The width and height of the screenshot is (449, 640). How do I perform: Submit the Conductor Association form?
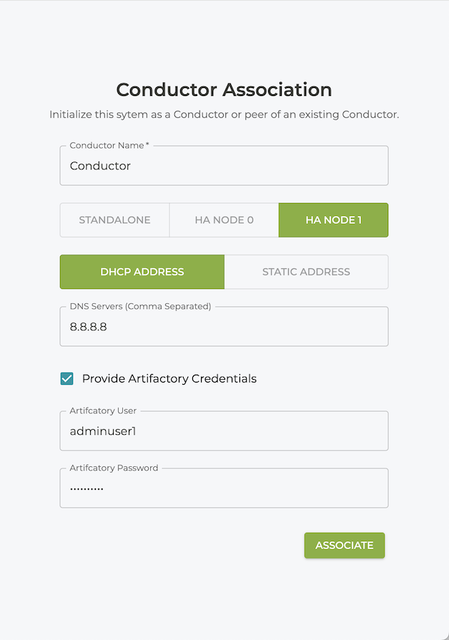(345, 545)
